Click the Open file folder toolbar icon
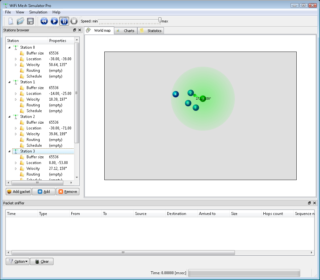 20,21
